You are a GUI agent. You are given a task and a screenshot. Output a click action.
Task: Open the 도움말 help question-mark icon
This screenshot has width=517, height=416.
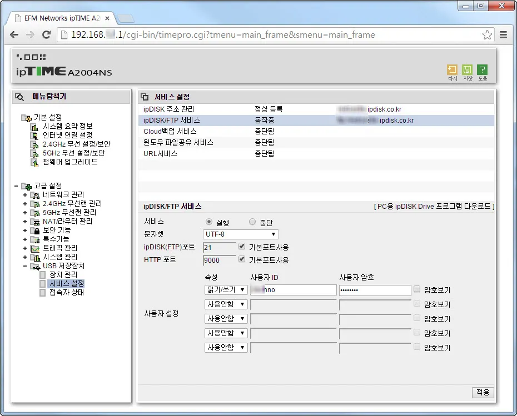click(x=482, y=70)
